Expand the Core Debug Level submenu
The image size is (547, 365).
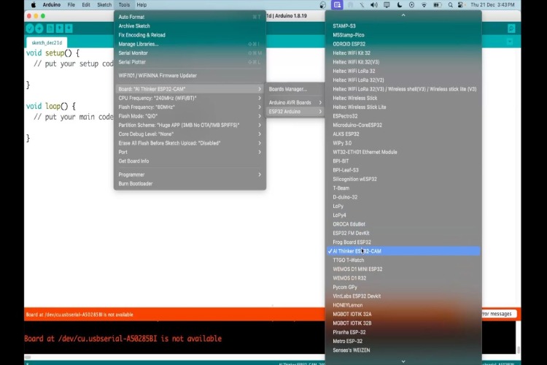[x=190, y=134]
